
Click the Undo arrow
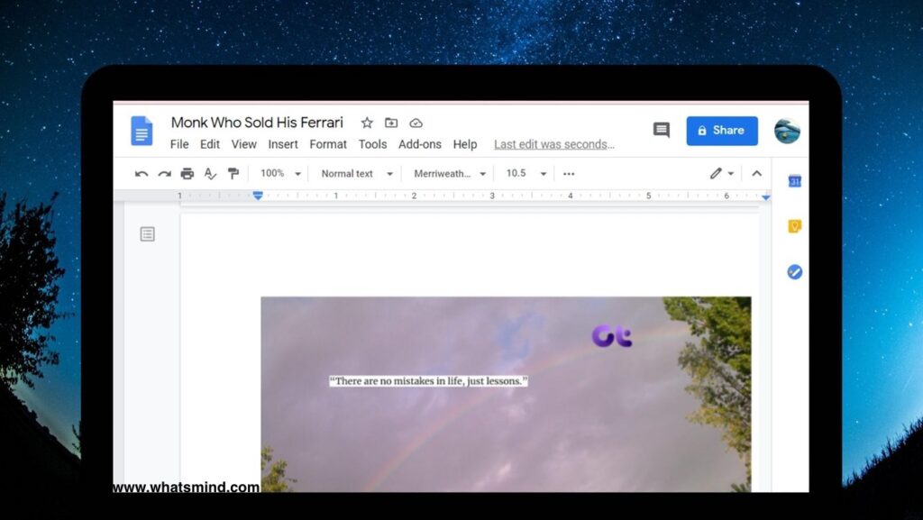(142, 174)
